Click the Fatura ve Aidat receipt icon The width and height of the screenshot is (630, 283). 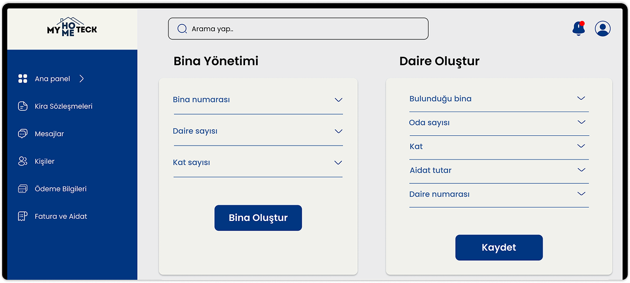23,216
